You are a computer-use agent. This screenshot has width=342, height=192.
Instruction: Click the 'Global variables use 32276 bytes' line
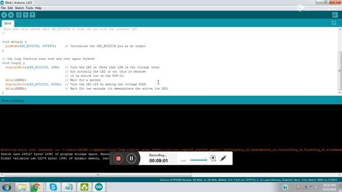pos(55,158)
